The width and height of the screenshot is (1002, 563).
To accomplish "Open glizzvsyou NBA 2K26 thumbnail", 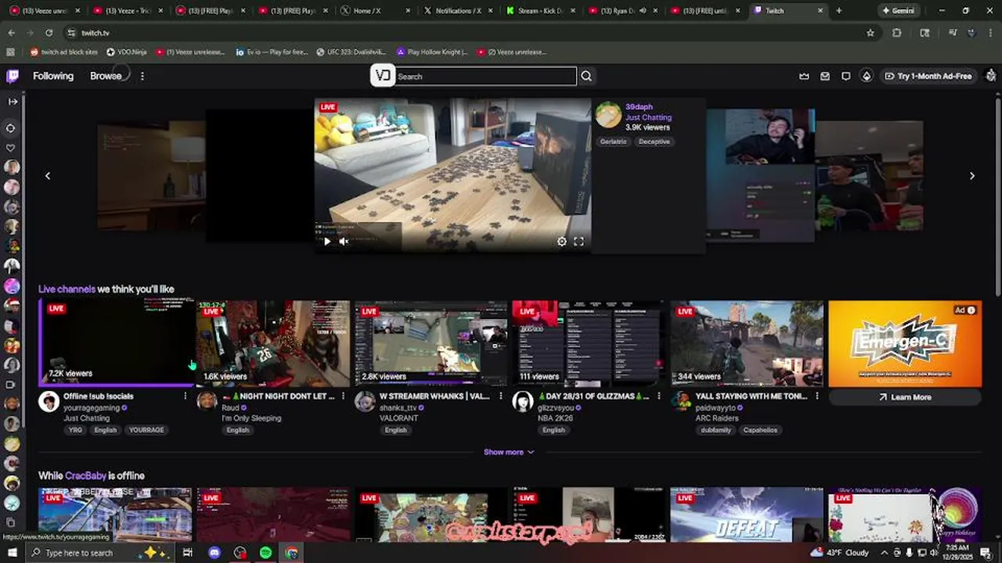I will (x=589, y=343).
